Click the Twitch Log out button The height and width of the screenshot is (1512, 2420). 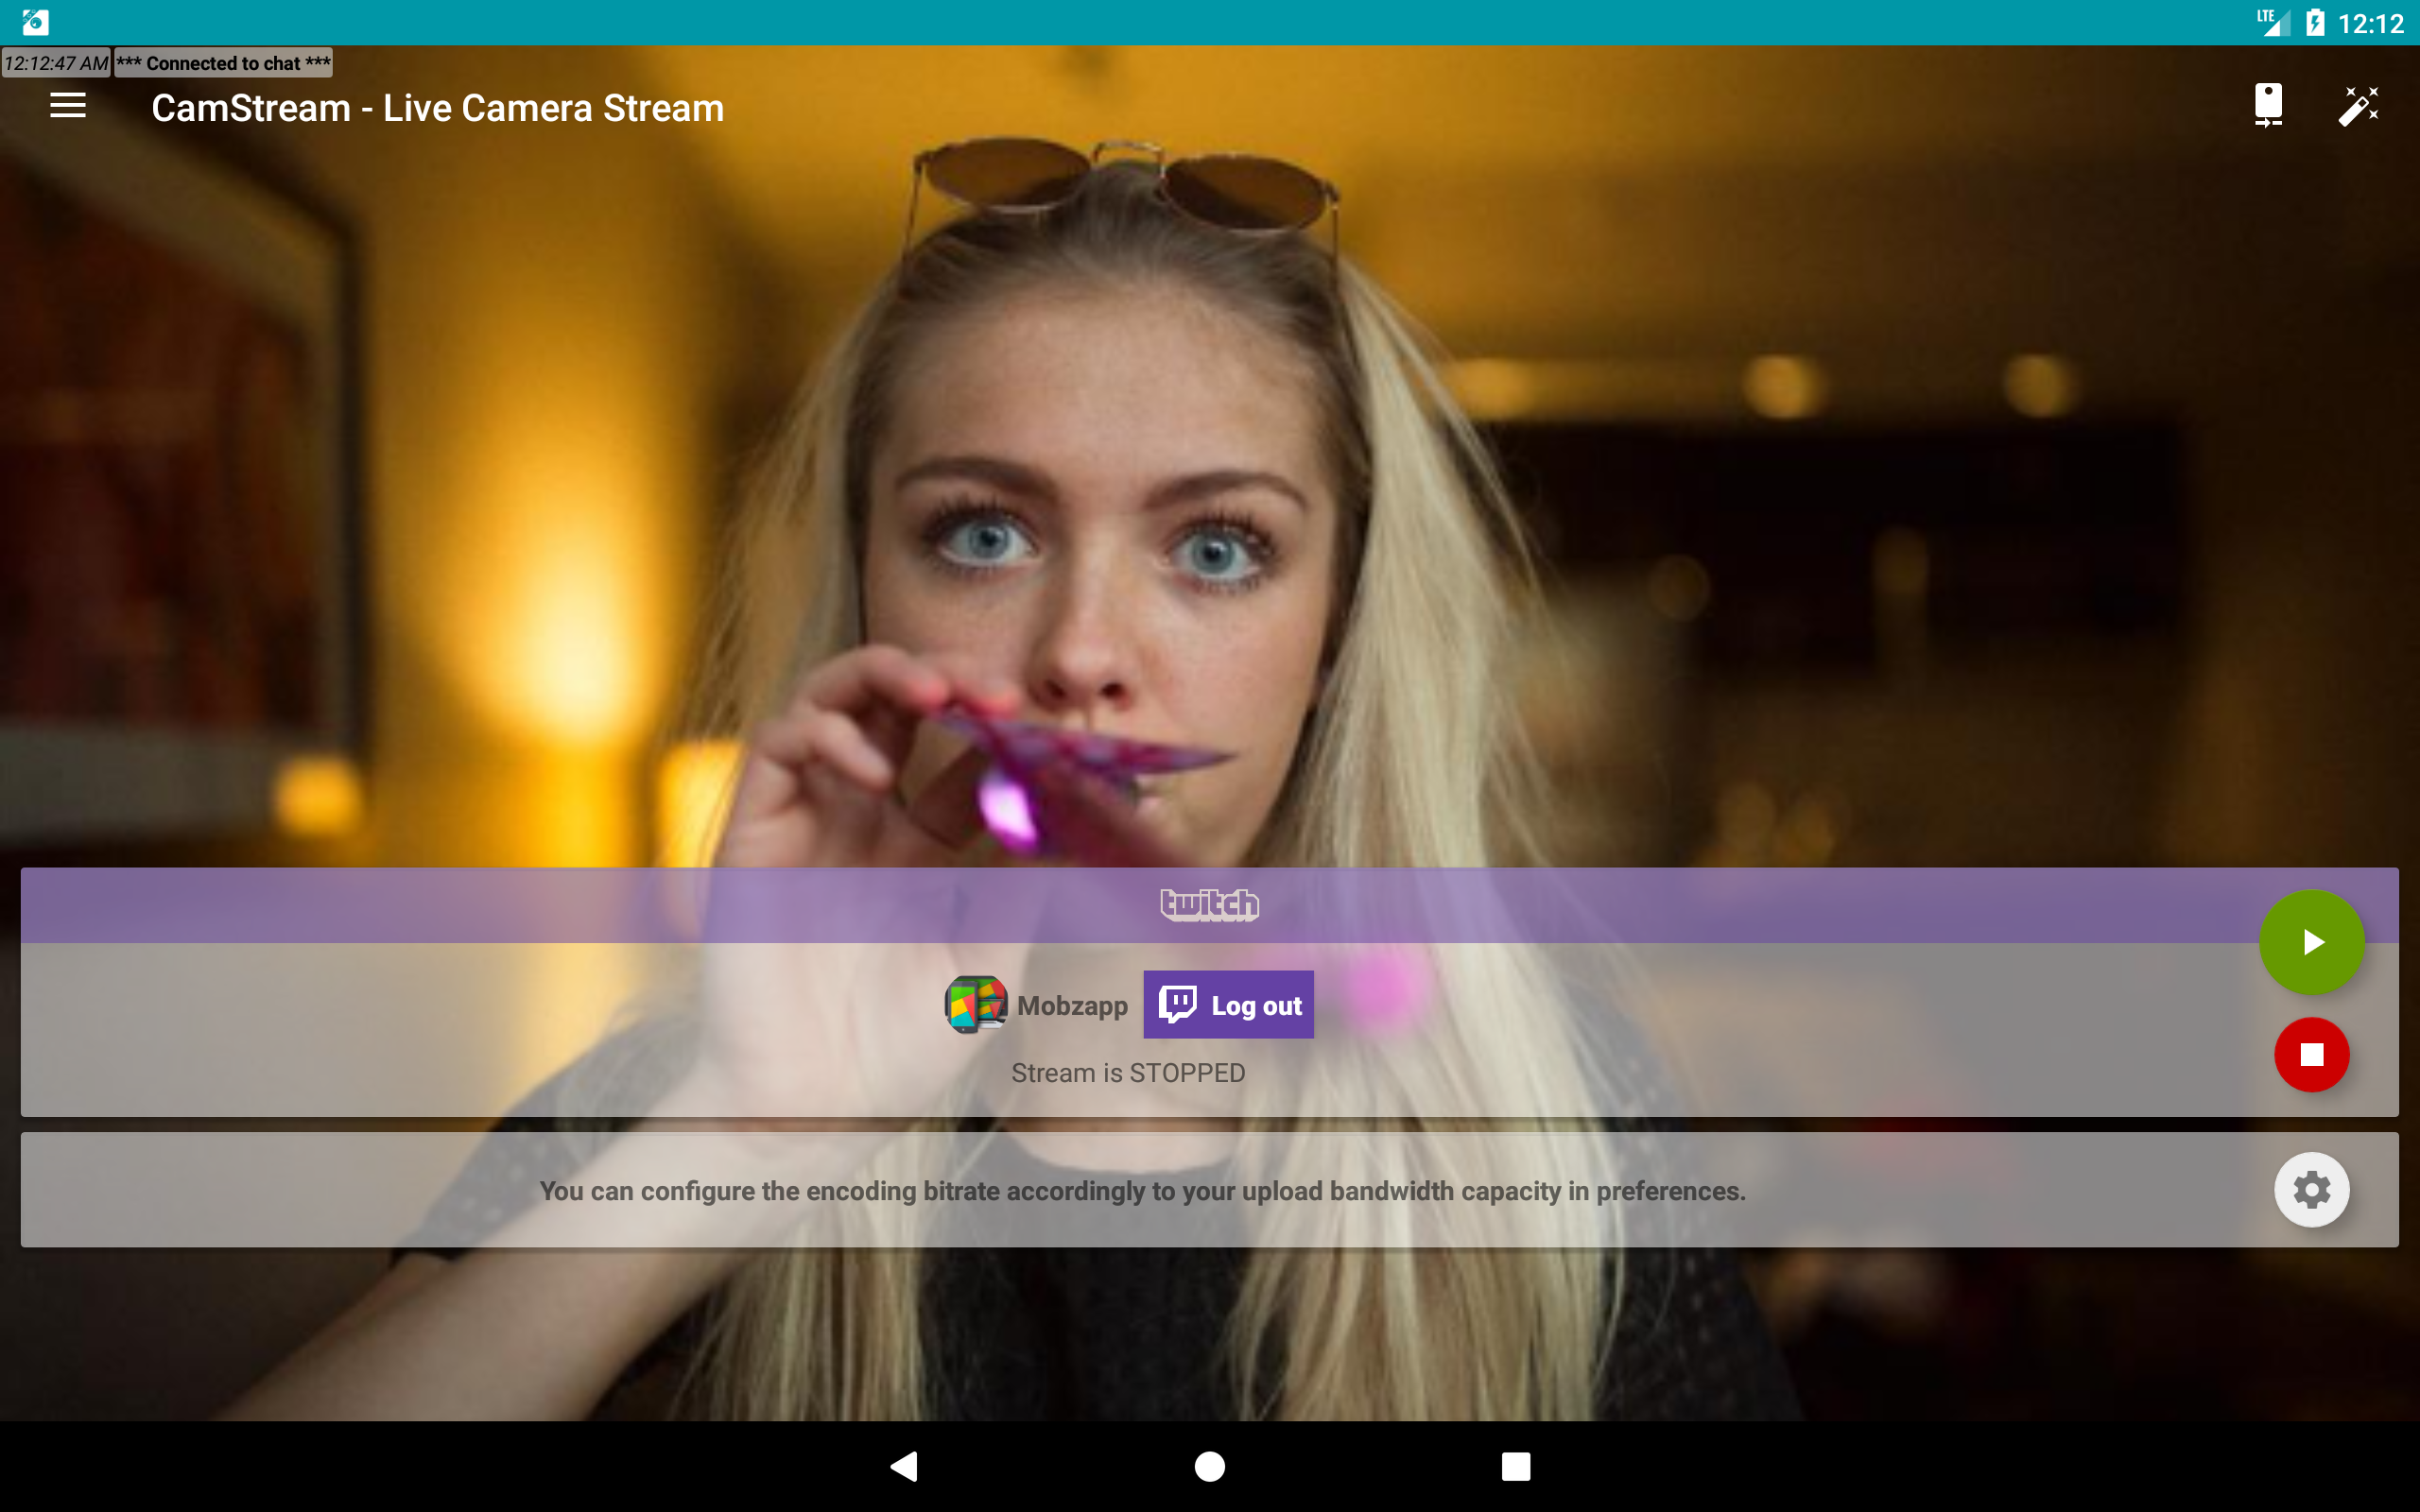point(1228,1004)
